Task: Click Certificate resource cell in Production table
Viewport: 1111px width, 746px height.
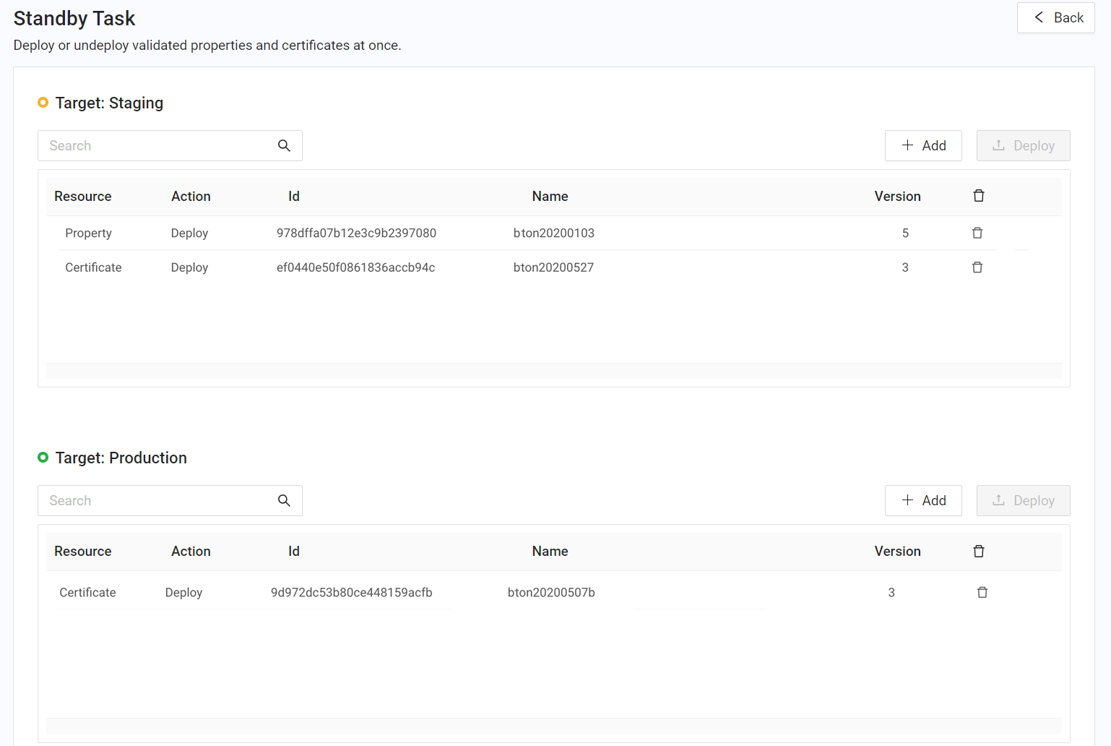Action: (87, 593)
